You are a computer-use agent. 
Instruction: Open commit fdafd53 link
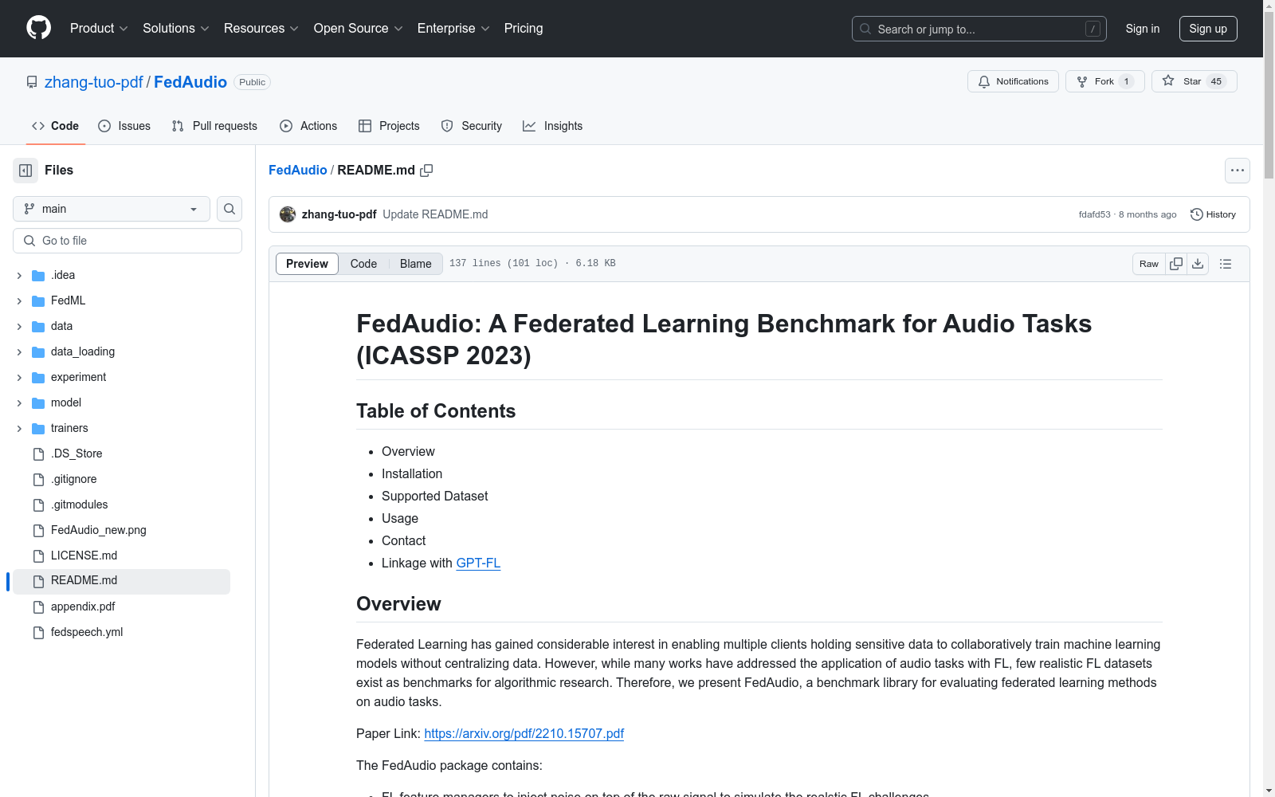[x=1094, y=214]
